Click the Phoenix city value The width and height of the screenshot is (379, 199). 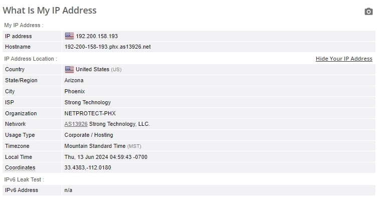(74, 91)
